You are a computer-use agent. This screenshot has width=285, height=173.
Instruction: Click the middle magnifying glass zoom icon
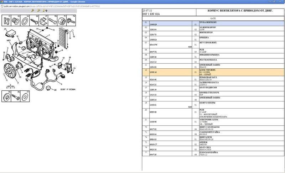38,11
